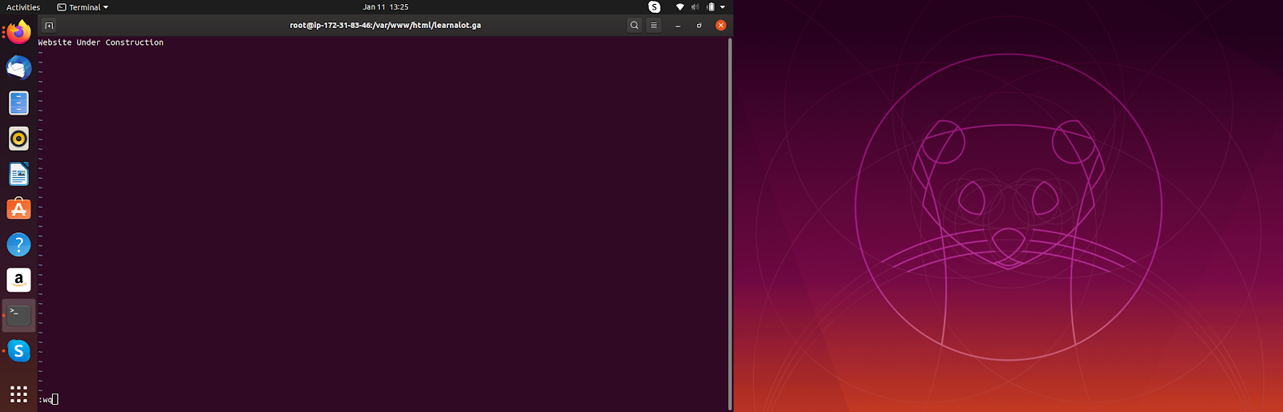Open terminal search magnifier icon
Image resolution: width=1283 pixels, height=412 pixels.
pos(634,26)
